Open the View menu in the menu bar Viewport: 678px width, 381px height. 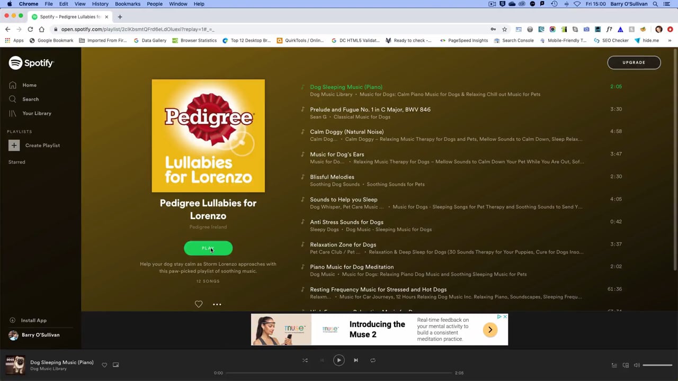80,4
